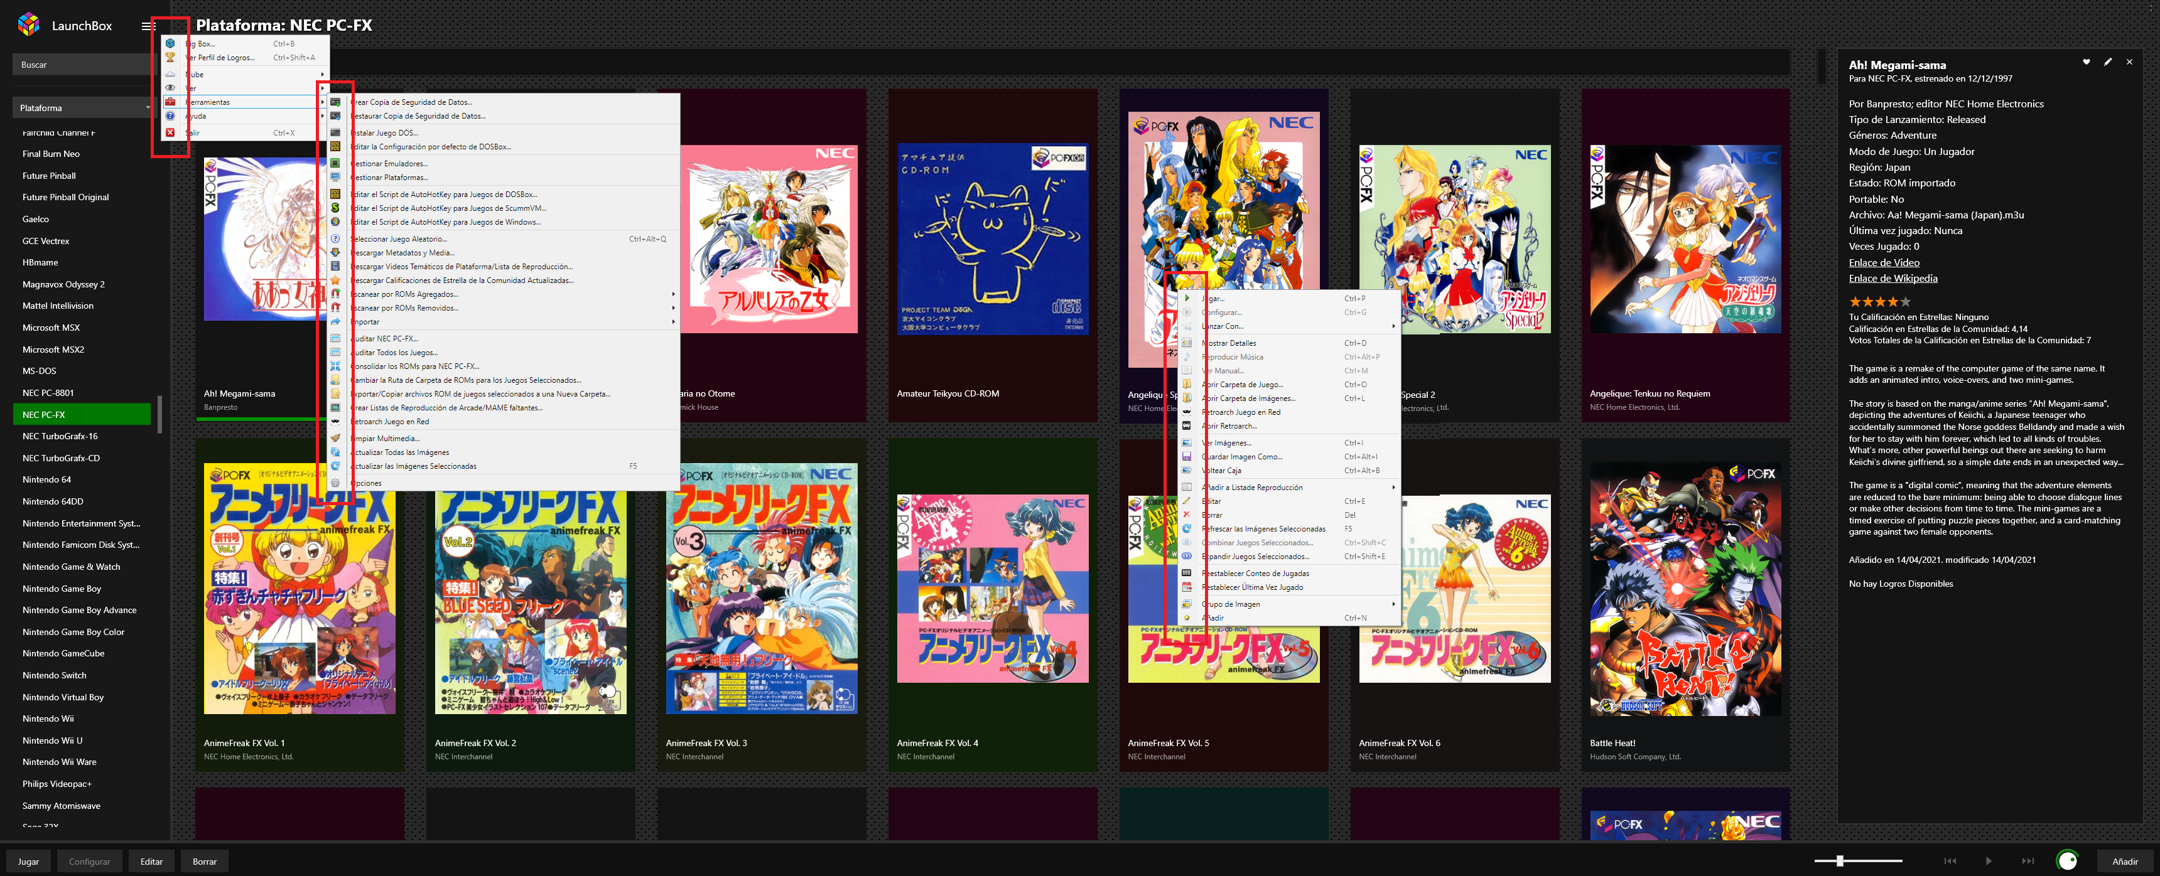The width and height of the screenshot is (2160, 876).
Task: Choose Actualizar Todas las Imágenes
Action: tap(503, 452)
